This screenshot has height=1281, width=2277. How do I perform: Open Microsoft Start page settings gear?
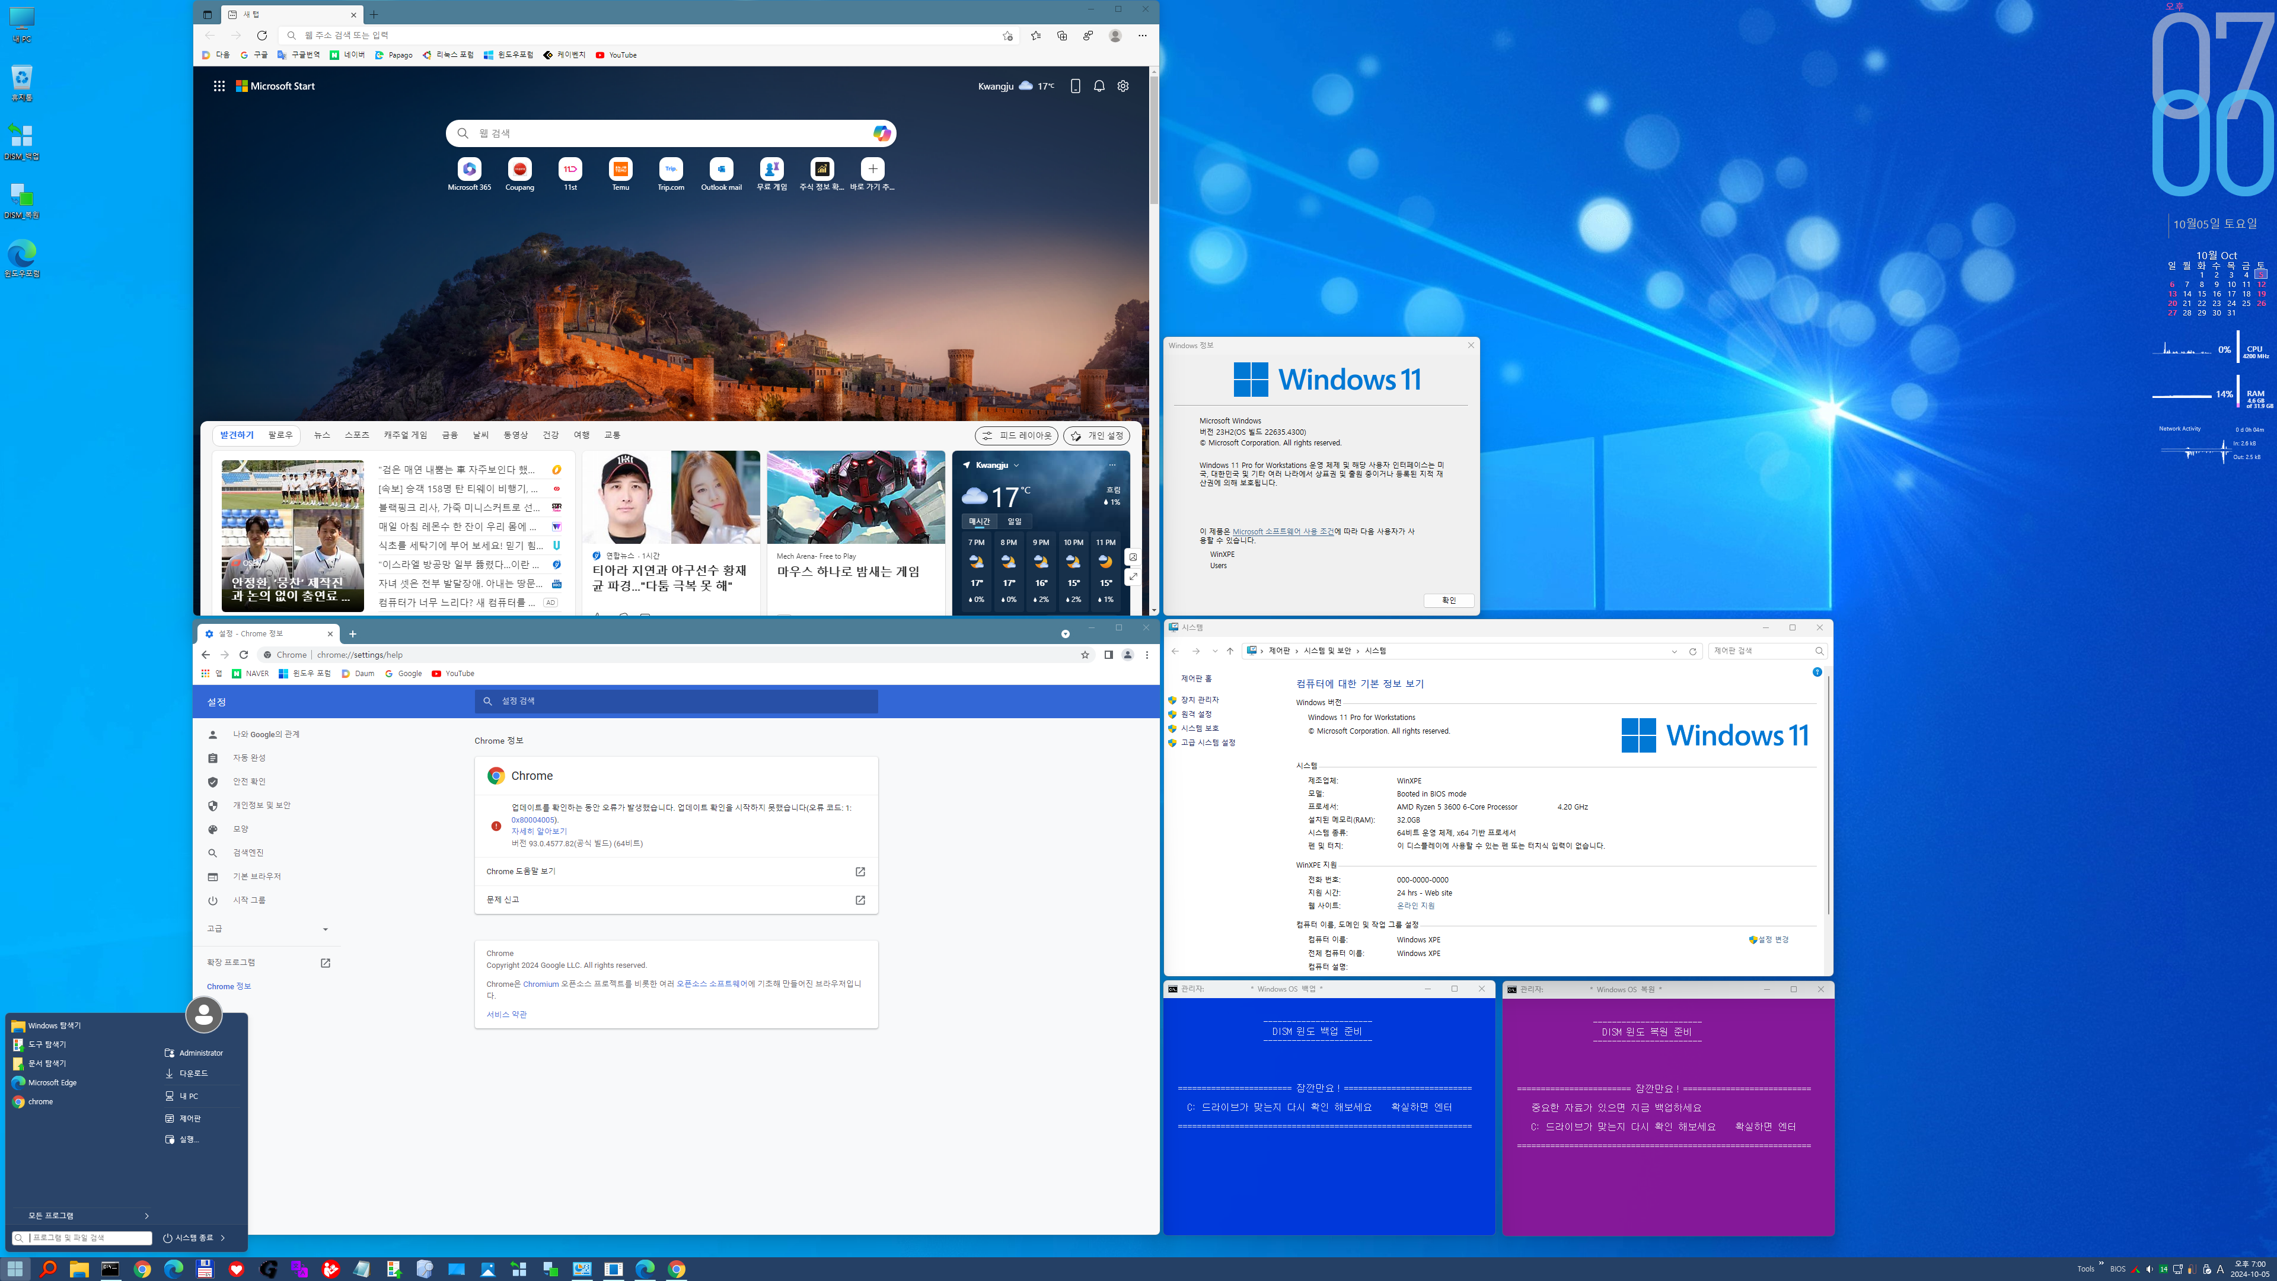1122,86
